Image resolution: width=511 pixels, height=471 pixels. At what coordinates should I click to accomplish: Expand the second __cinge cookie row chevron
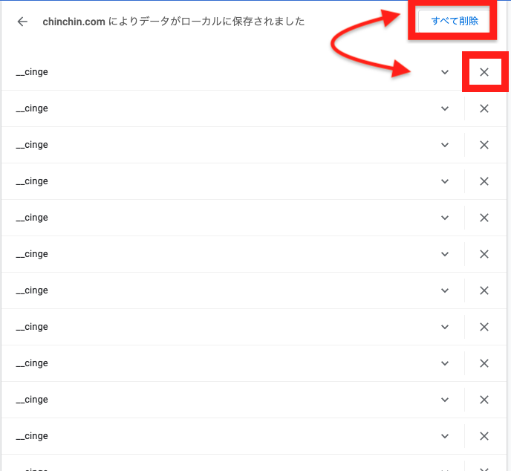445,108
